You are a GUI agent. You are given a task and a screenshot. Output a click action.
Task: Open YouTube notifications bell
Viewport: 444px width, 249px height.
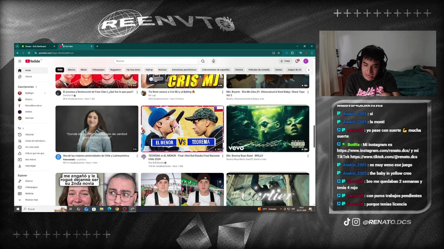click(297, 61)
